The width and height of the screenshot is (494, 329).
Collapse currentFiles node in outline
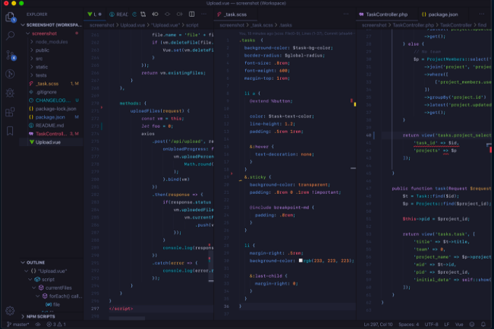tap(34, 288)
